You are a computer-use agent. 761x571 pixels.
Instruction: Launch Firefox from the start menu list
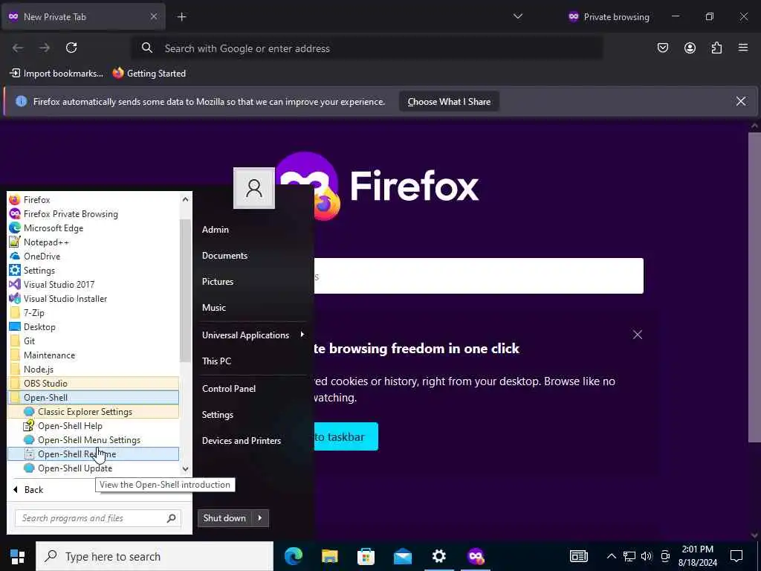[93, 199]
